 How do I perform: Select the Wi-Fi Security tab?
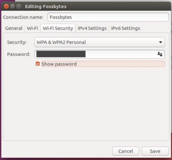(58, 28)
